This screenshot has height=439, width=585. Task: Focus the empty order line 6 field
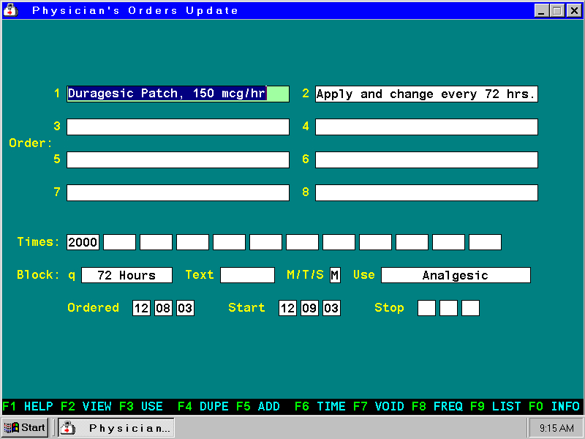[426, 160]
